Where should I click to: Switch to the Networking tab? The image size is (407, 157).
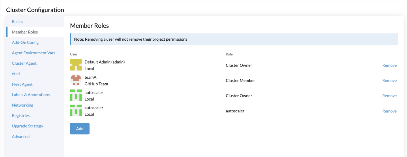click(x=23, y=105)
